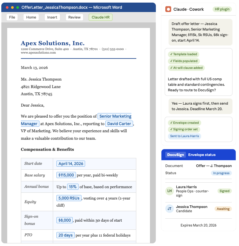Click the Annual bonus table label
The width and height of the screenshot is (239, 246).
37,187
